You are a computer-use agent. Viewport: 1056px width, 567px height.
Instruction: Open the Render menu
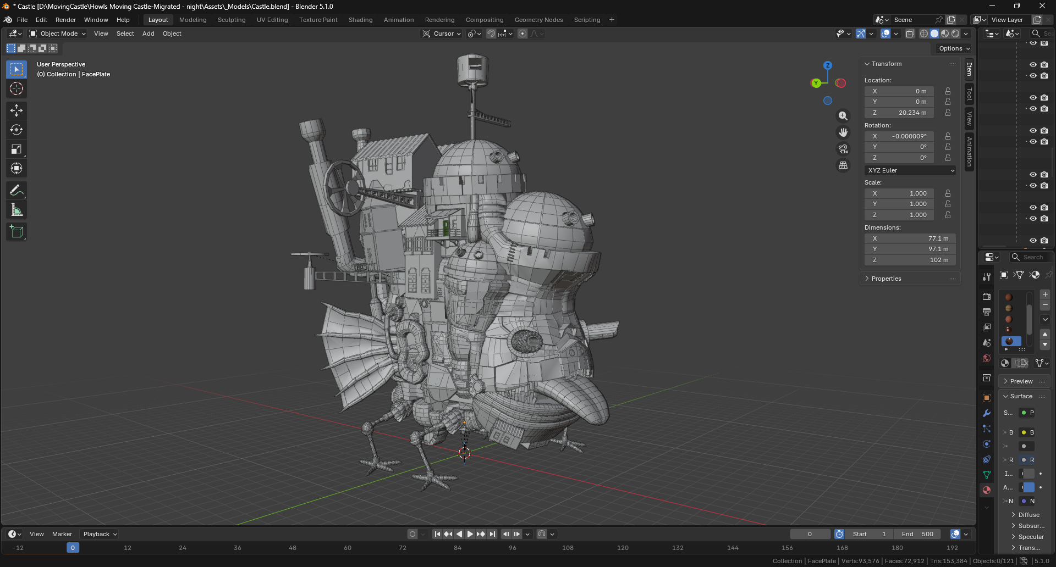pos(65,20)
